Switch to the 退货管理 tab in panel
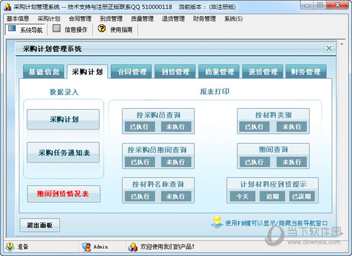This screenshot has width=352, height=256. click(263, 71)
